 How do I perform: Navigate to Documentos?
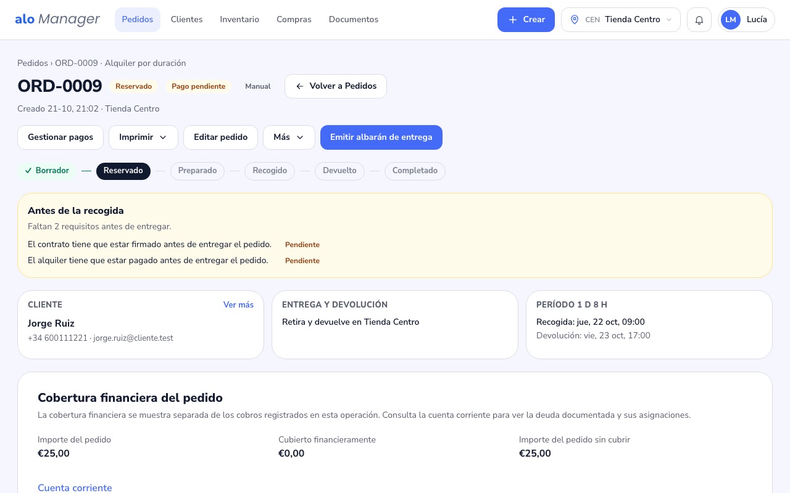(x=354, y=20)
